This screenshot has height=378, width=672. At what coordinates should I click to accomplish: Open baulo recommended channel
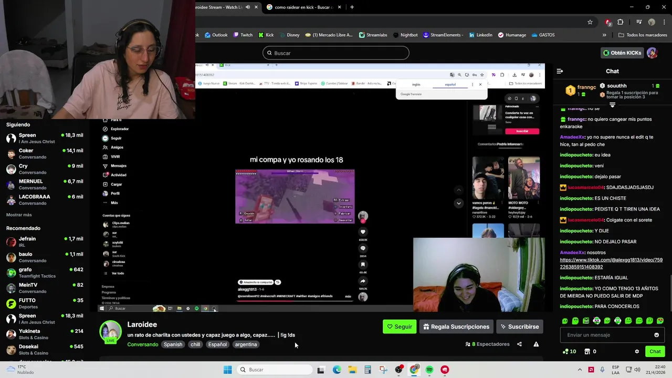(x=45, y=257)
